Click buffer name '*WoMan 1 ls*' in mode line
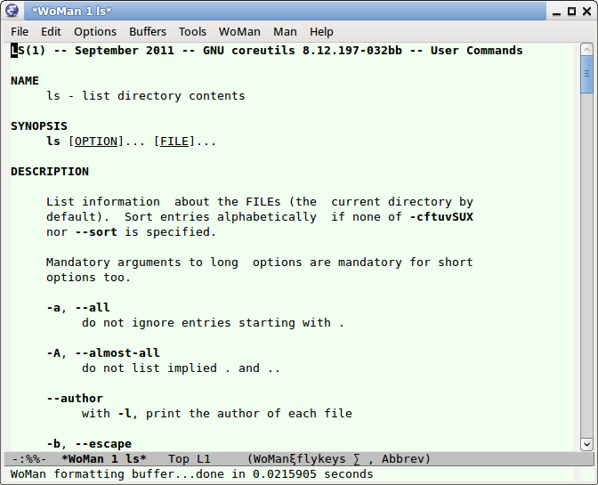 [x=104, y=458]
